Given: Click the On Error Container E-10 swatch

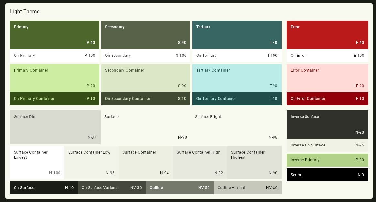Looking at the screenshot, I should click(327, 99).
